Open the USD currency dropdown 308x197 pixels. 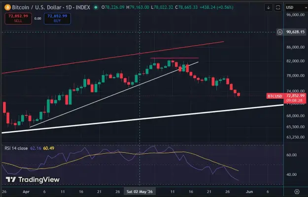[x=296, y=7]
